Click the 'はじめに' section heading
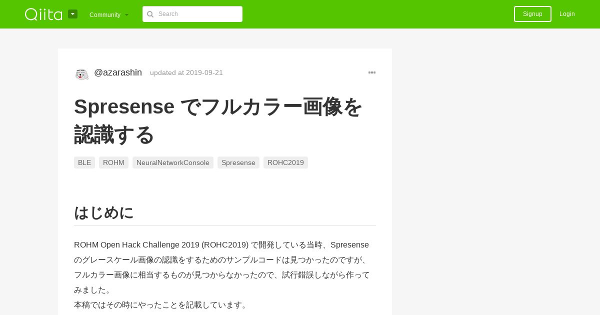Screen dimensions: 600x315 [x=104, y=212]
